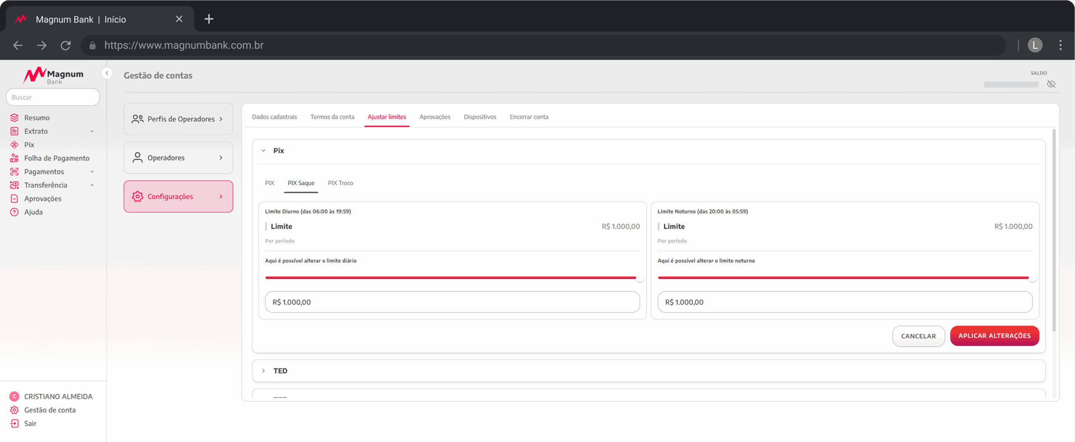Open Gestão de conta gear icon
1075x442 pixels.
[14, 410]
